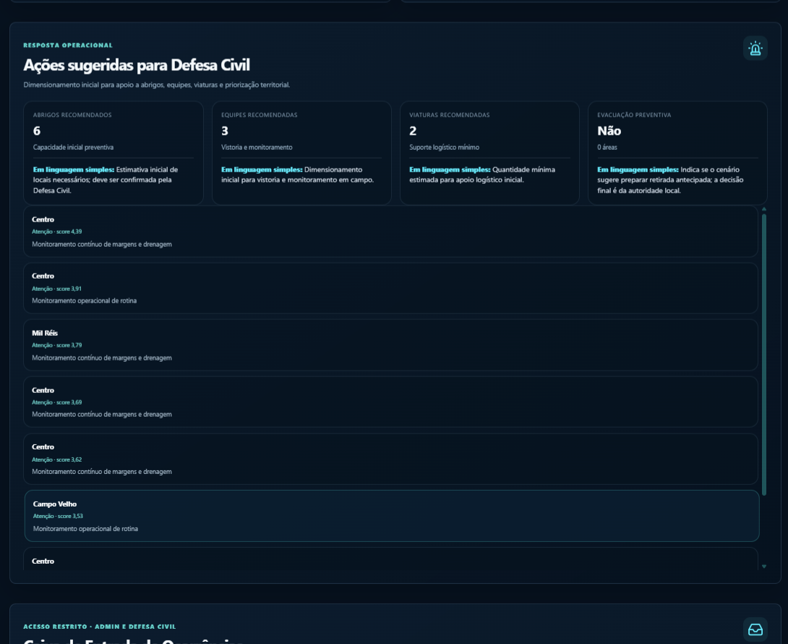The image size is (788, 644).
Task: Click the 'ACESSO RESTRITO · ADMIN E DEFESA CIVIL' label
Action: tap(100, 627)
